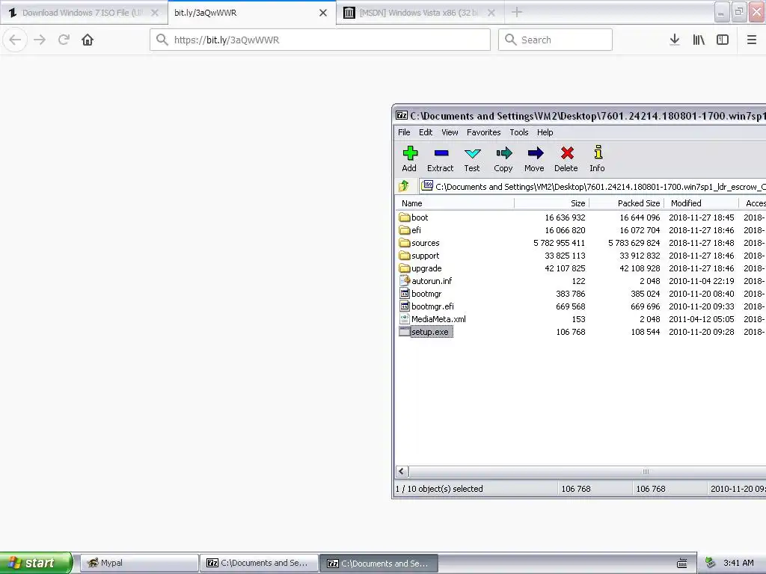Switch to second 7-Zip taskbar window
Viewport: 766px width, 574px height.
tap(379, 563)
